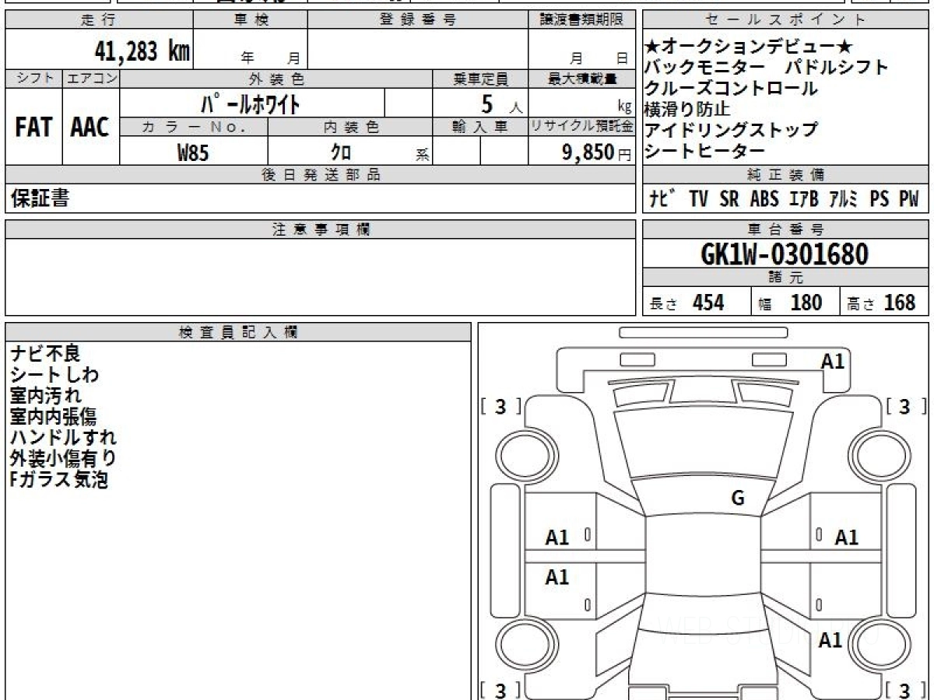This screenshot has height=700, width=934.
Task: Select the 最大積載量 header
Action: [x=582, y=79]
